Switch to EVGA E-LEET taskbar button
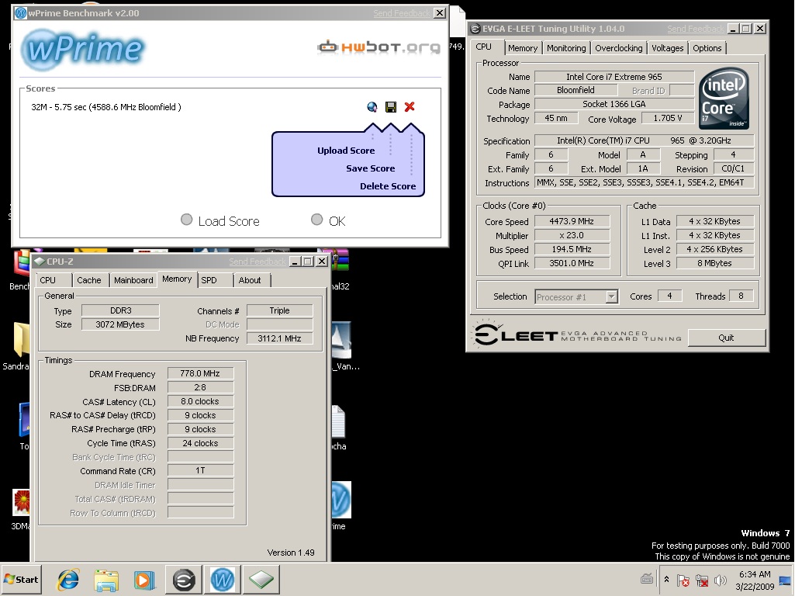Image resolution: width=795 pixels, height=596 pixels. coord(184,579)
